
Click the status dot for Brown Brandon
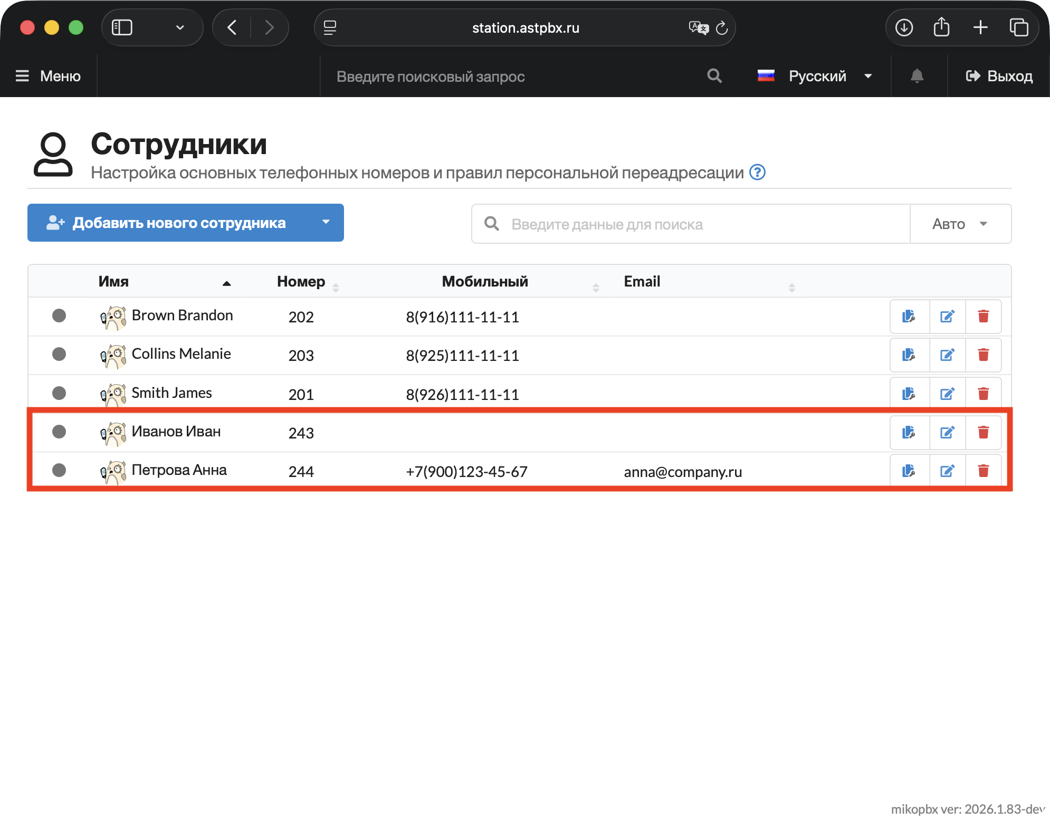click(x=59, y=316)
